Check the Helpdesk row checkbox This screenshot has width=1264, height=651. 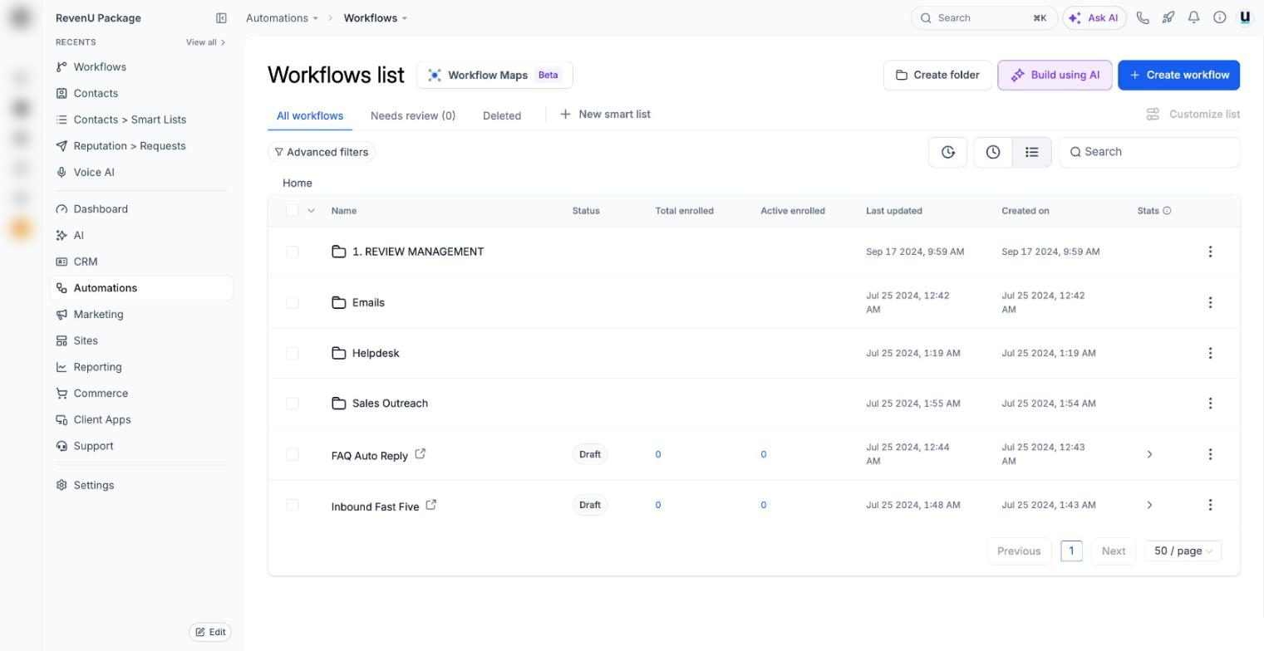292,353
